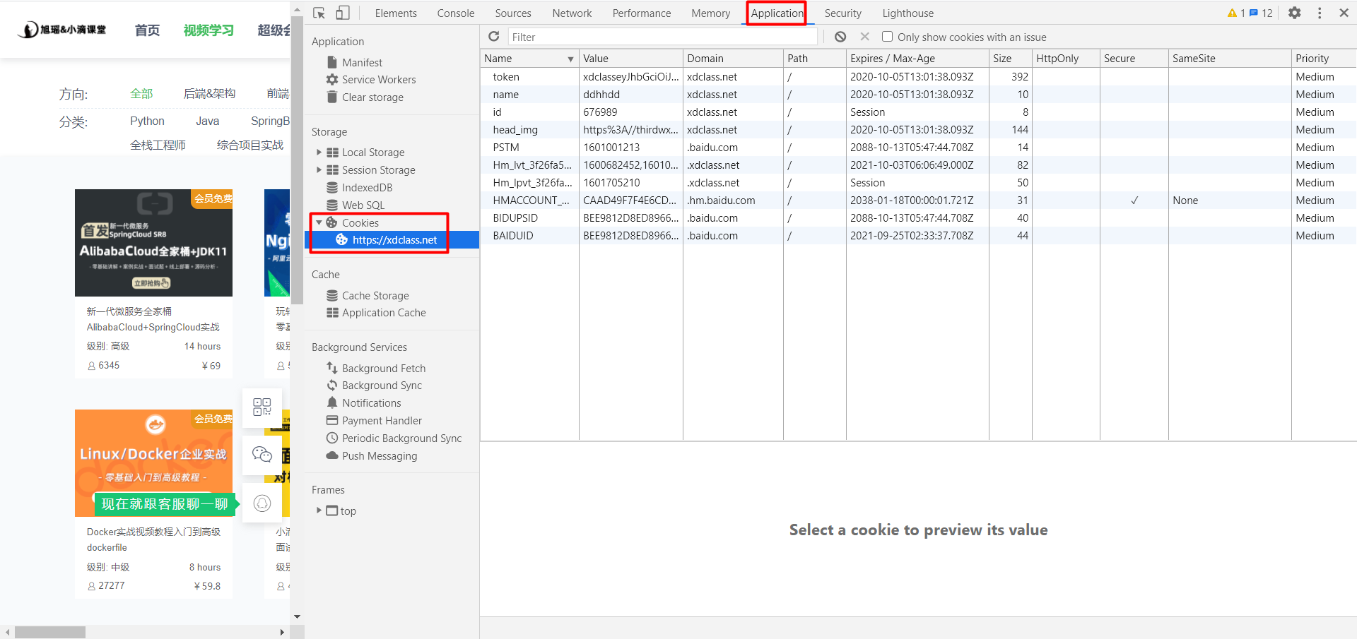Sort cookies by Domain column header

pyautogui.click(x=733, y=58)
